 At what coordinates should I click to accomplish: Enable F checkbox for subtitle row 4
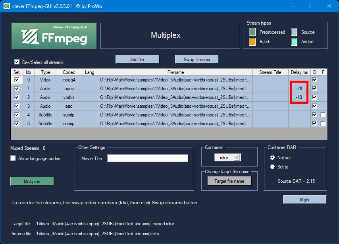point(323,114)
